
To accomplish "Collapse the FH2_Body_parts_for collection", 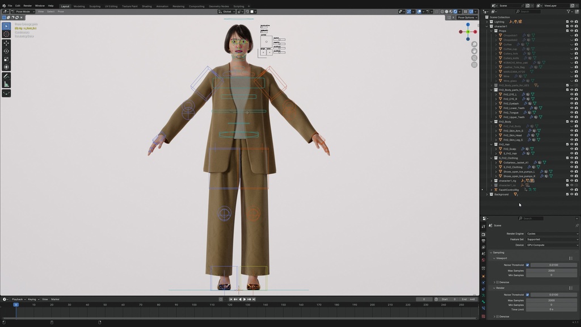I will tap(492, 89).
